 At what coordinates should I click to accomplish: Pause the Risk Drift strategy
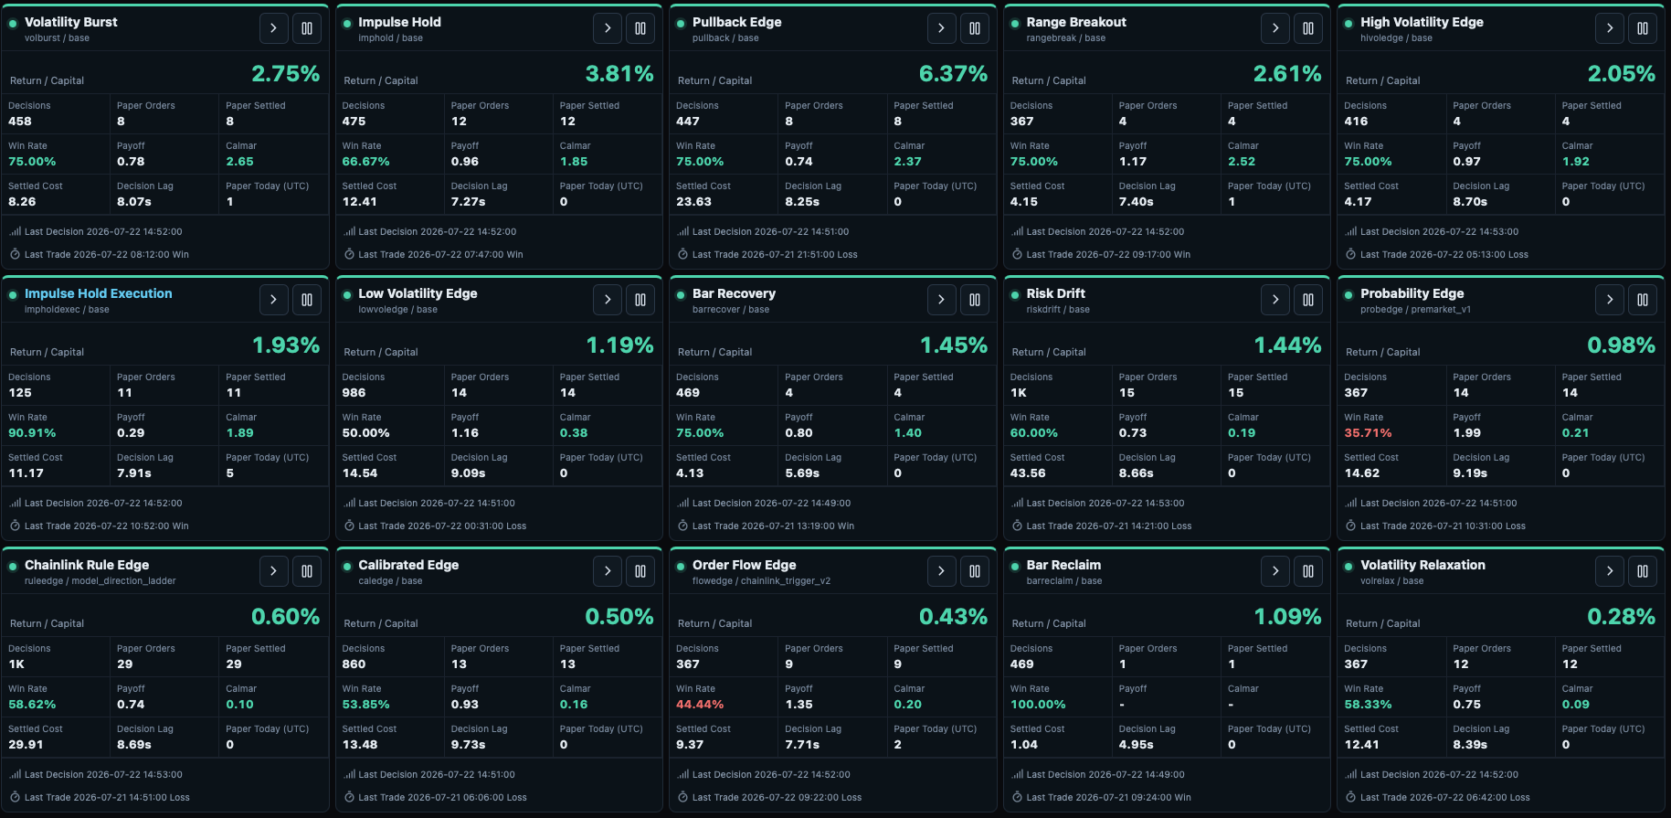click(1308, 300)
